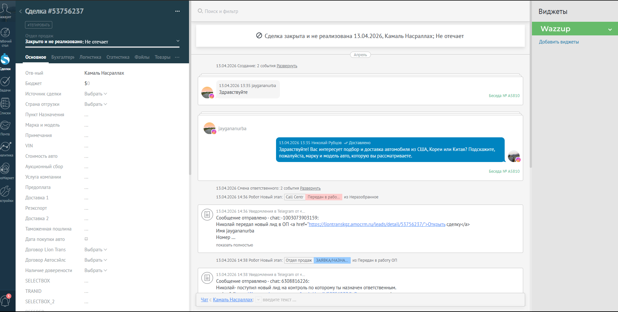618x312 pixels.
Task: Click the Call Centr pipeline tag
Action: 295,197
